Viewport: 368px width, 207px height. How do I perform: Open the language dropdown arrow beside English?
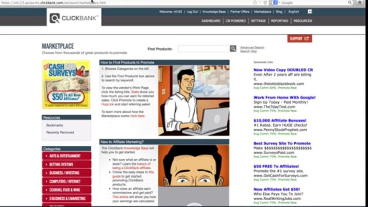(x=310, y=11)
